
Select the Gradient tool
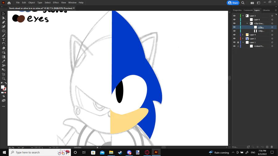3,57
